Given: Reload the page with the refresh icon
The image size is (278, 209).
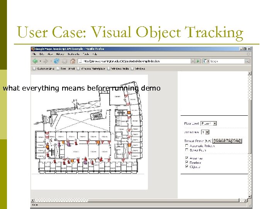Looking at the screenshot, I should pyautogui.click(x=56, y=61).
